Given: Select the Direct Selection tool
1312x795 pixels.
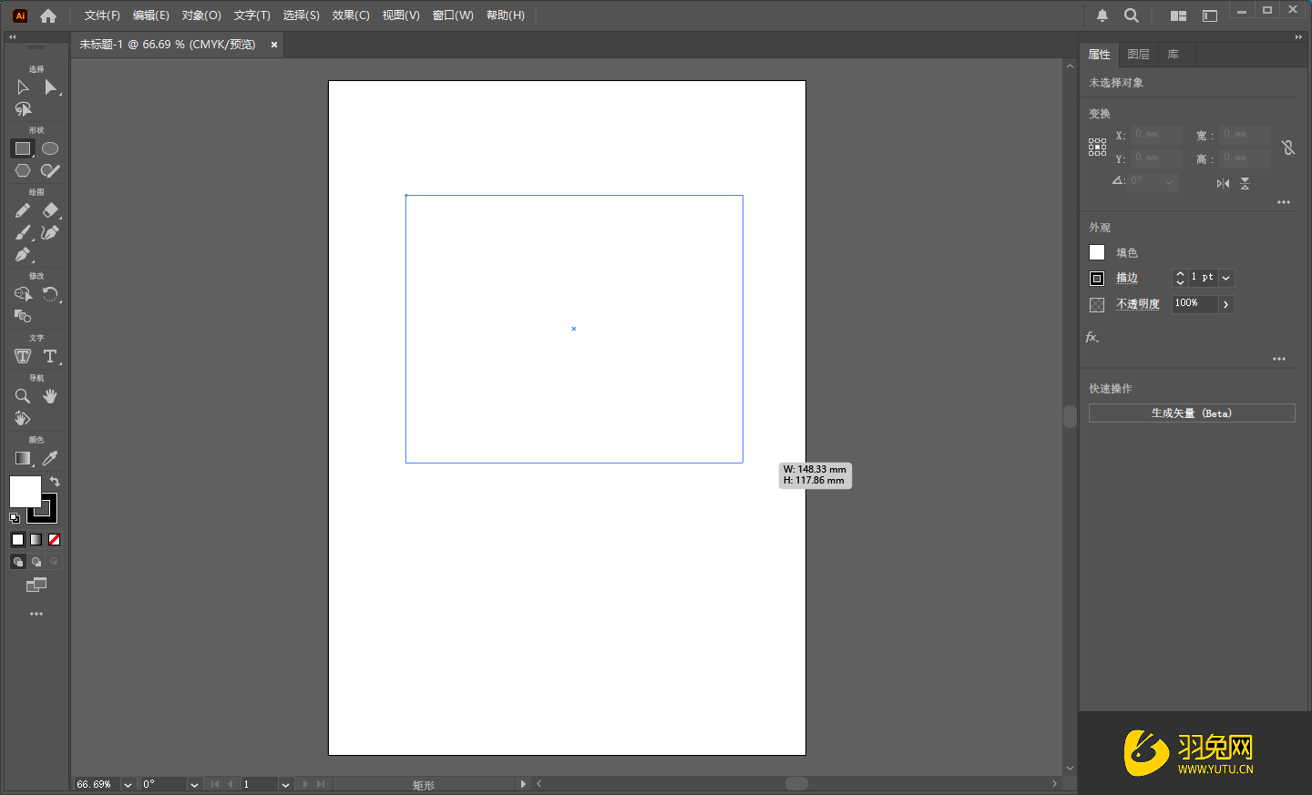Looking at the screenshot, I should (x=51, y=87).
